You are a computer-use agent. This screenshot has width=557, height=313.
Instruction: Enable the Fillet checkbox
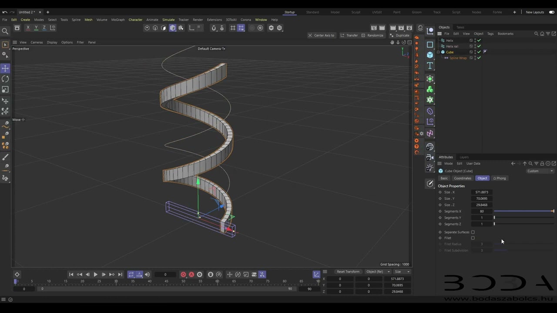coord(473,238)
